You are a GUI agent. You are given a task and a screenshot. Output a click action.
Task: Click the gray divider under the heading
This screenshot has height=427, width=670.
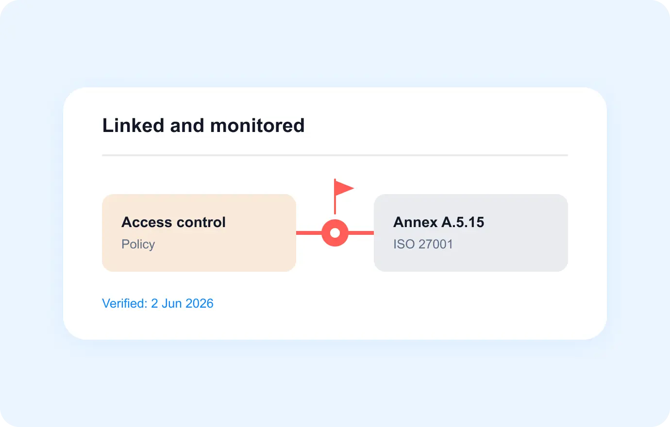pos(335,155)
